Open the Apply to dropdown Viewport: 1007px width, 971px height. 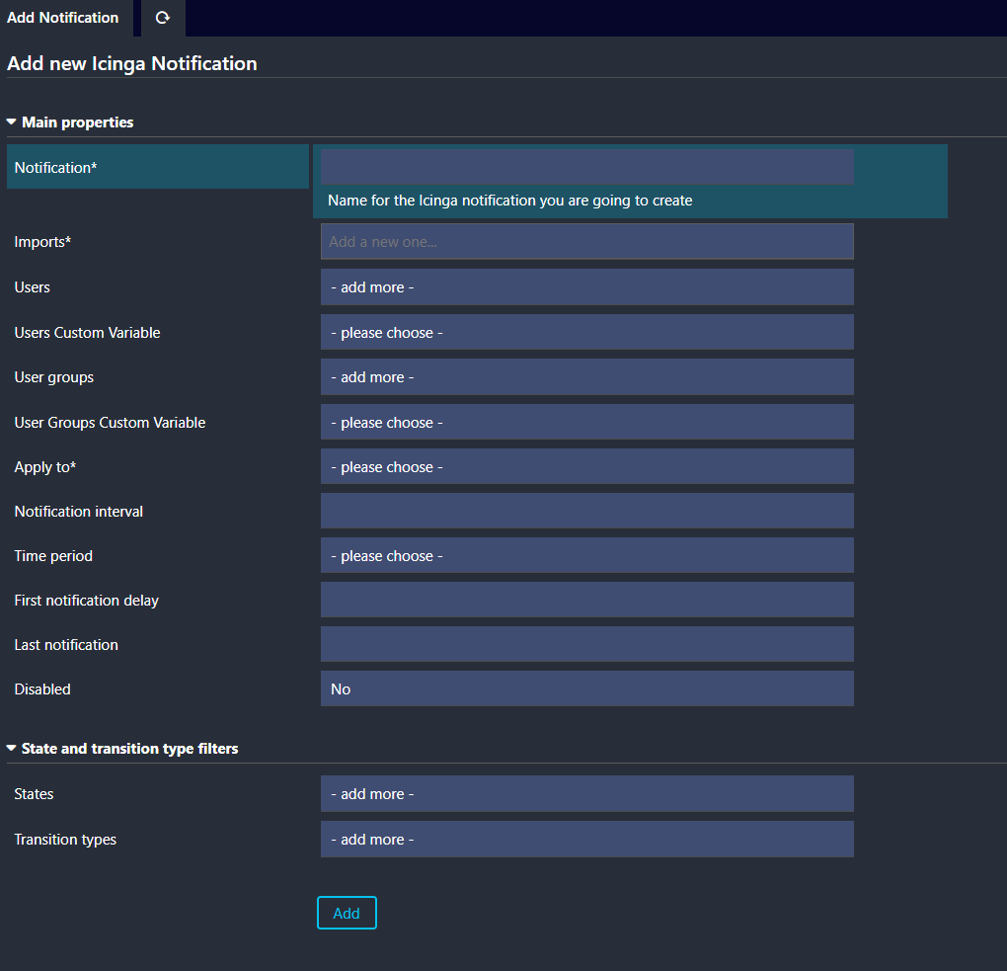coord(586,467)
